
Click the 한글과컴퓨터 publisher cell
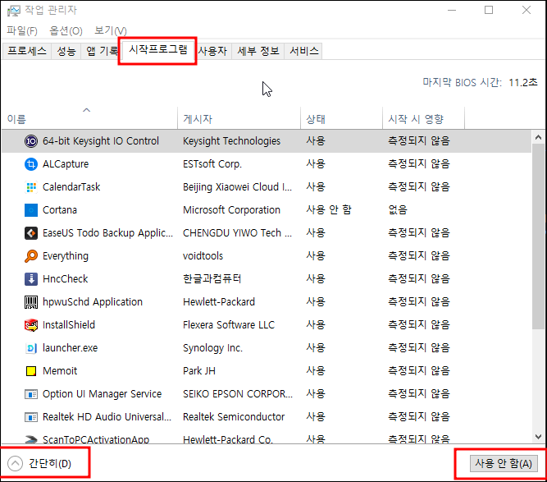212,279
